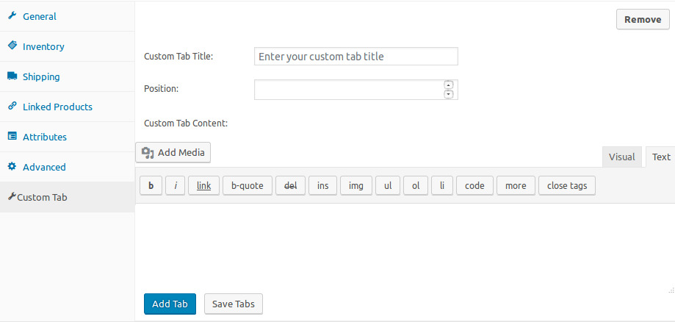The width and height of the screenshot is (675, 322).
Task: Click the Advanced gear icon
Action: pyautogui.click(x=12, y=166)
